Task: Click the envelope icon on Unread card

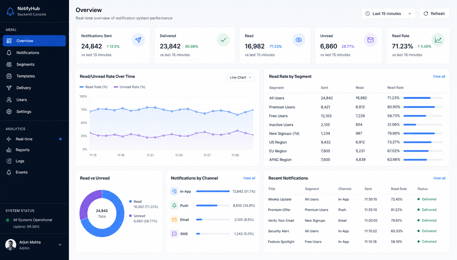Action: (x=370, y=40)
